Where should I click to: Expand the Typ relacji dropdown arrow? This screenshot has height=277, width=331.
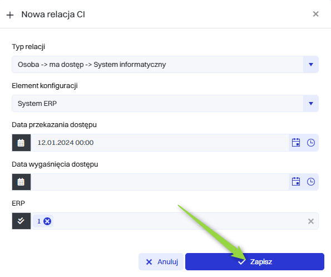tap(311, 65)
